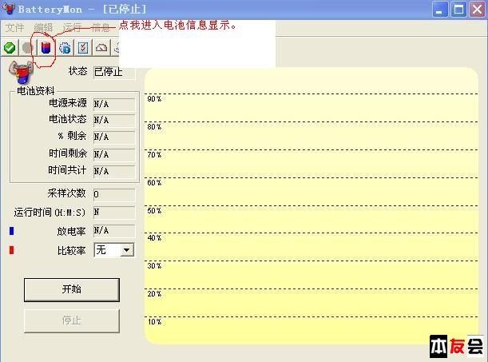Click the gauge meter toolbar icon
This screenshot has height=362, width=488.
(101, 48)
